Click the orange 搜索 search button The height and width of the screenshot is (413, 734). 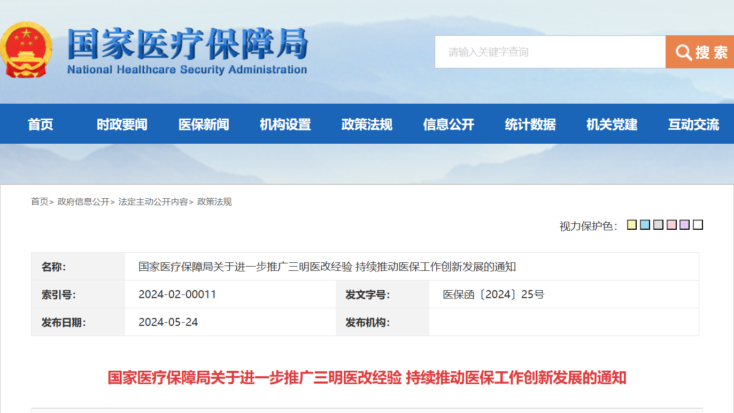700,52
